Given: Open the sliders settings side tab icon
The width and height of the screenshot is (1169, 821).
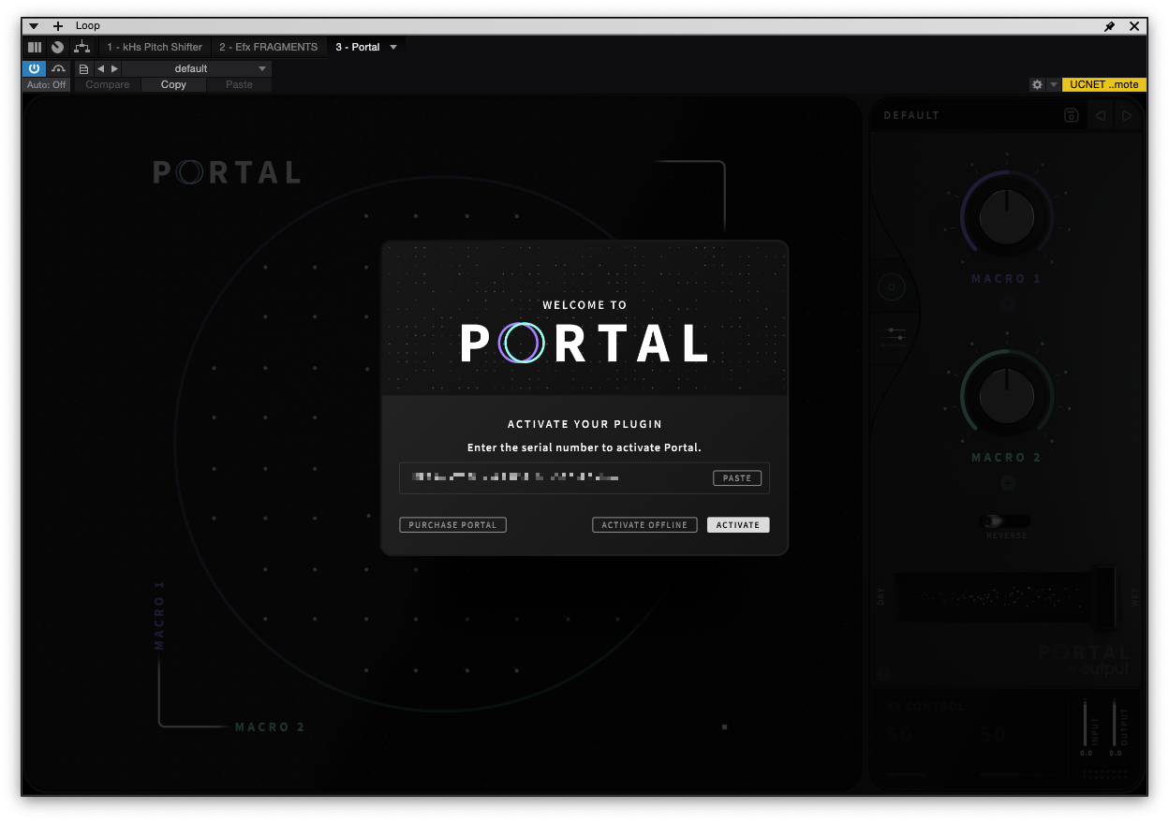Looking at the screenshot, I should pyautogui.click(x=895, y=337).
